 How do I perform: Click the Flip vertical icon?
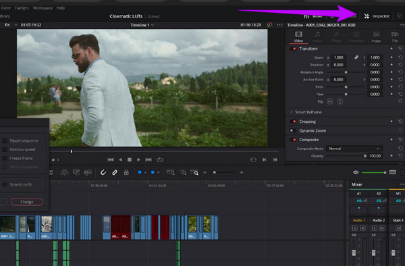tap(340, 101)
